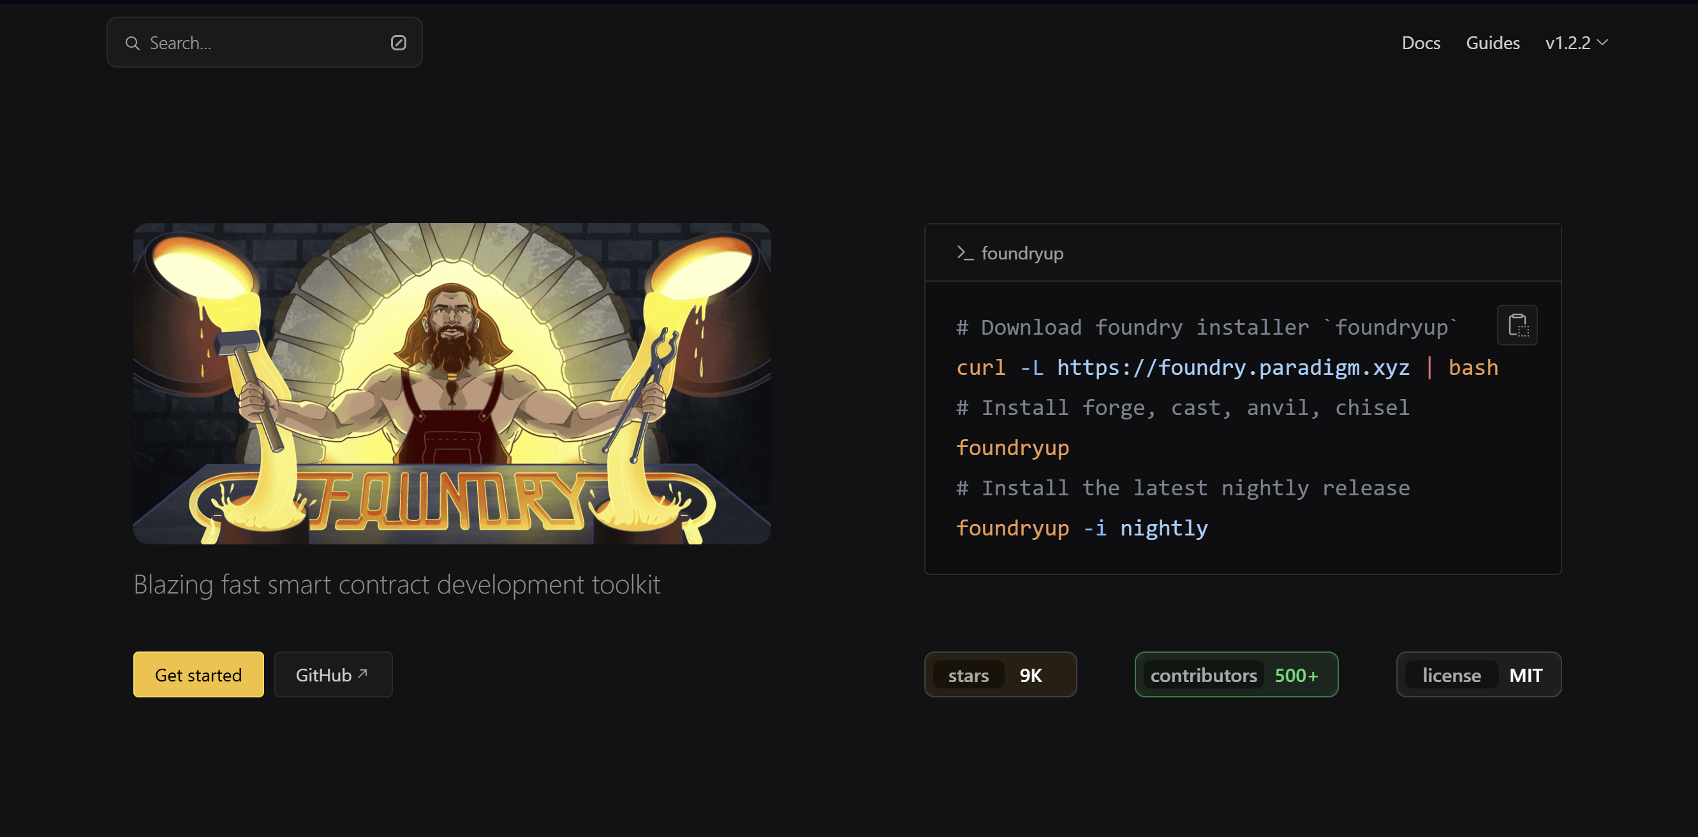This screenshot has width=1698, height=837.
Task: Click the https://foundry.paradigm.xyz URL text
Action: coord(1232,367)
